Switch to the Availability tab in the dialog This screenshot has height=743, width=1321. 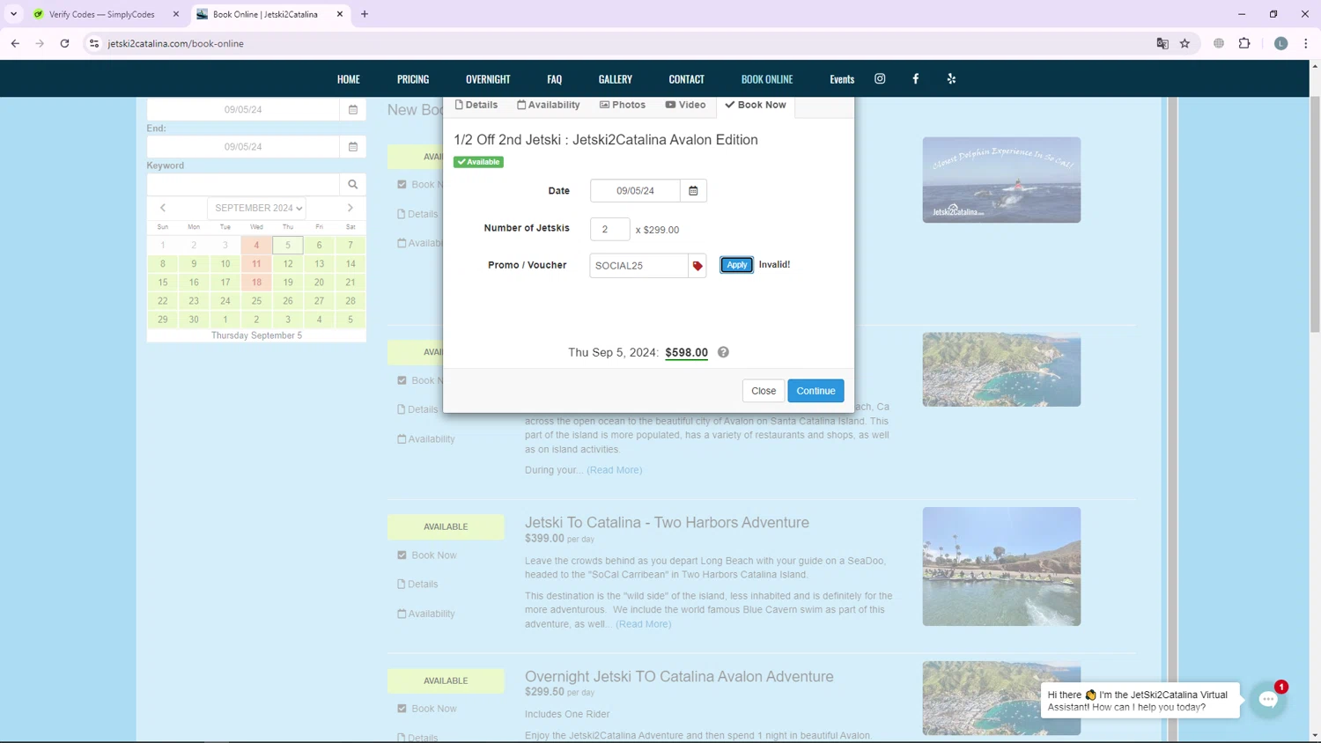pyautogui.click(x=549, y=105)
